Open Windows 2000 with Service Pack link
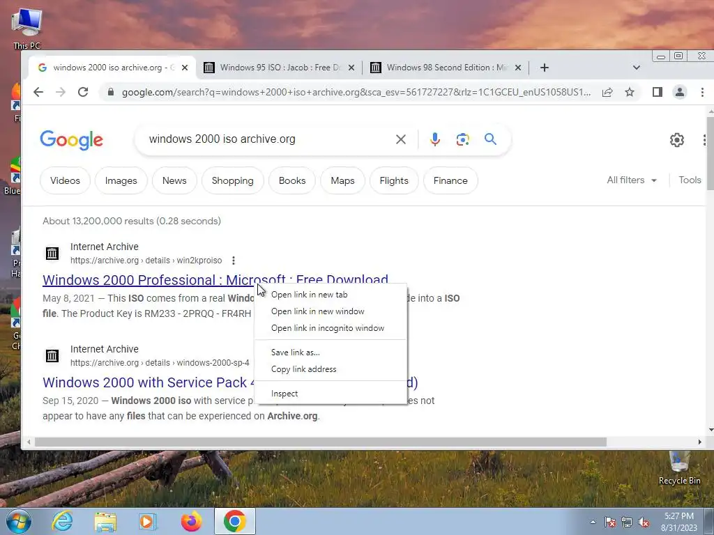Screen dimensions: 714x535 148,382
